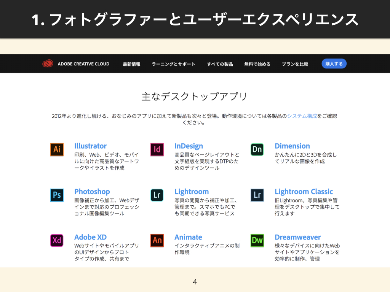Click the ADOBE CREATIVE CLOUD header text
The width and height of the screenshot is (390, 292).
[83, 64]
